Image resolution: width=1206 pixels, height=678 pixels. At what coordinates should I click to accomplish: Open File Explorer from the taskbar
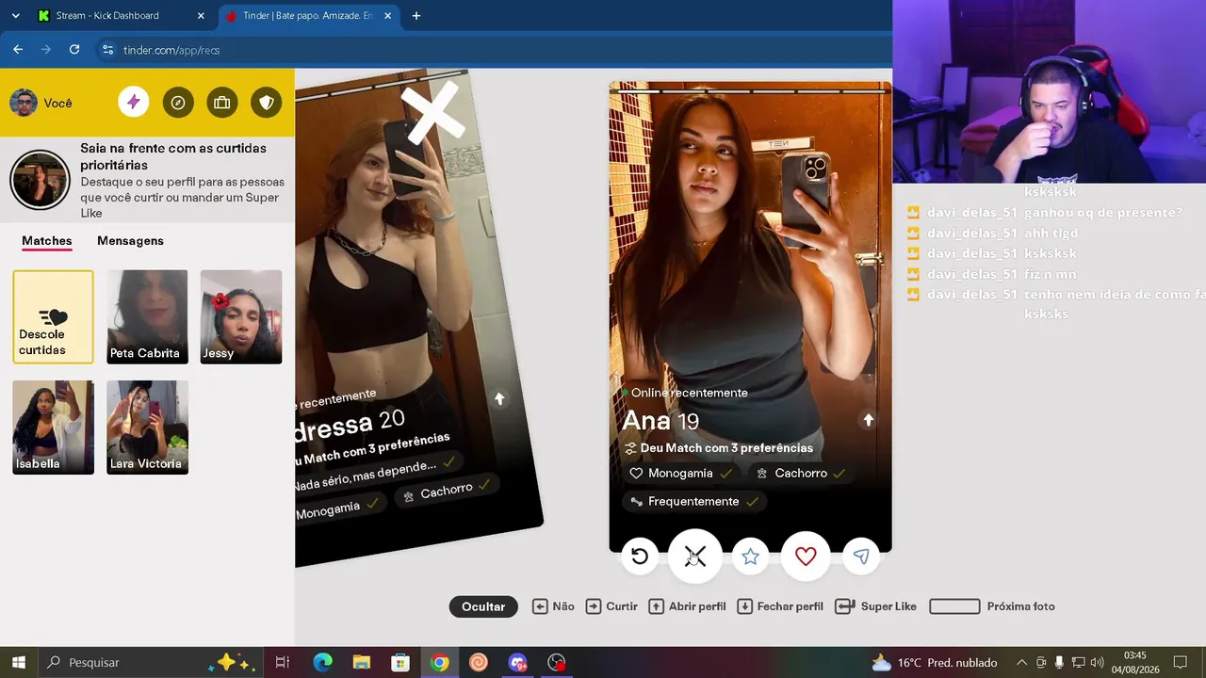coord(362,662)
